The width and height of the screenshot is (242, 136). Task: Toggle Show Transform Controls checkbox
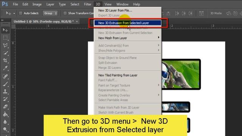point(65,13)
